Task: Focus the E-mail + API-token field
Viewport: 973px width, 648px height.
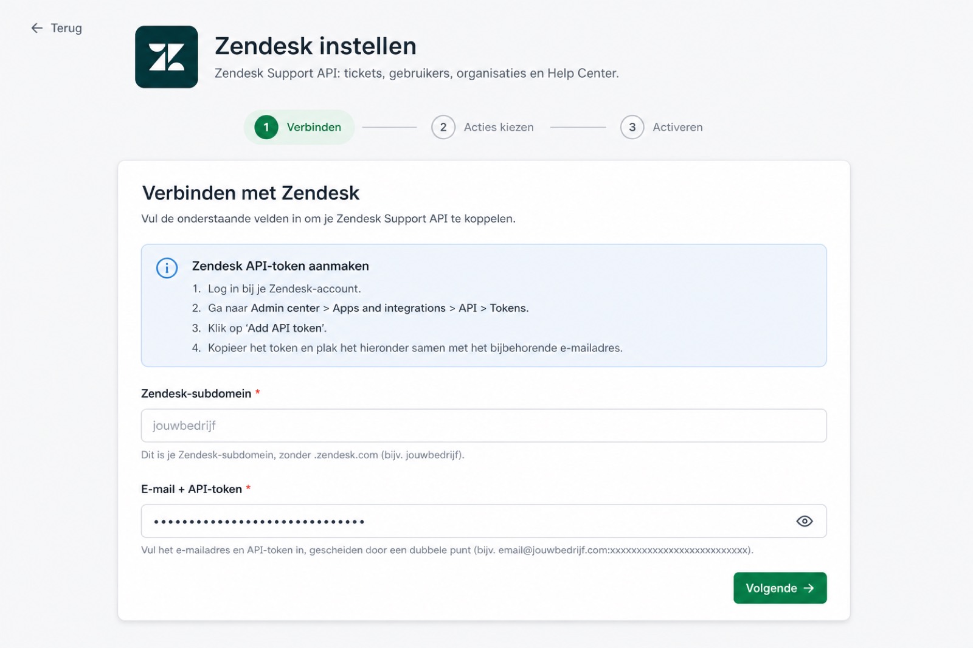Action: tap(483, 521)
